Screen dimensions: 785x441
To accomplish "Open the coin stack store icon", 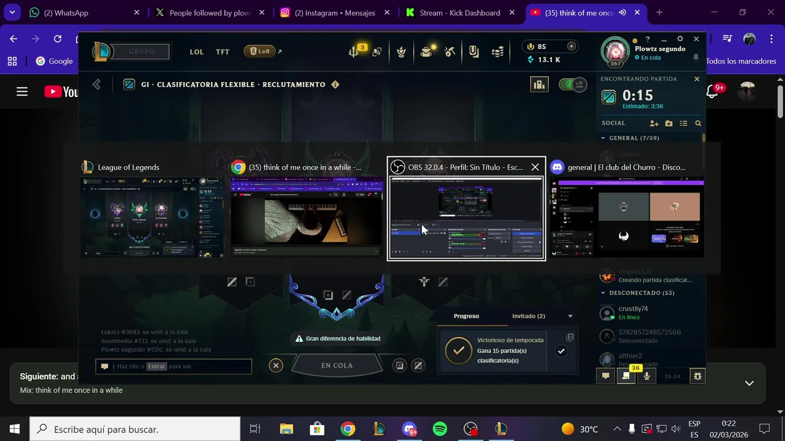I will (498, 52).
